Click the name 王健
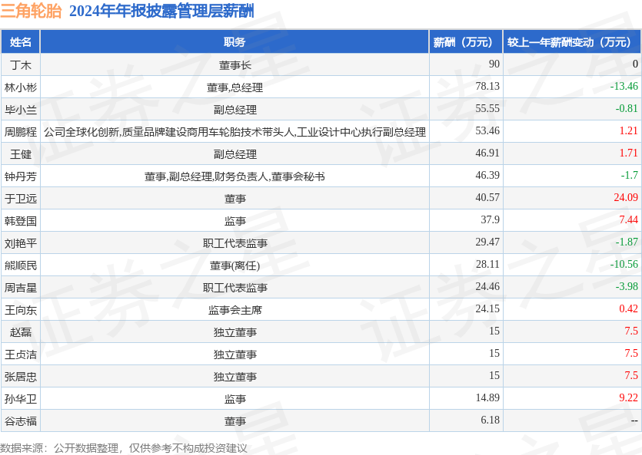This screenshot has width=642, height=455. 21,154
